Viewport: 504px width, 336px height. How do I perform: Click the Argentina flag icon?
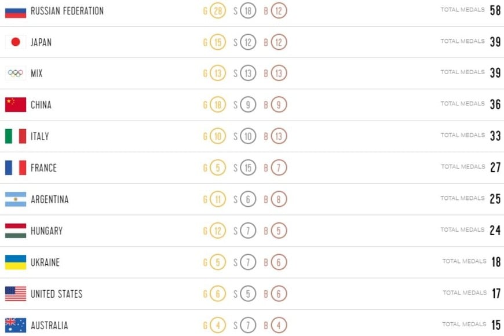click(16, 199)
